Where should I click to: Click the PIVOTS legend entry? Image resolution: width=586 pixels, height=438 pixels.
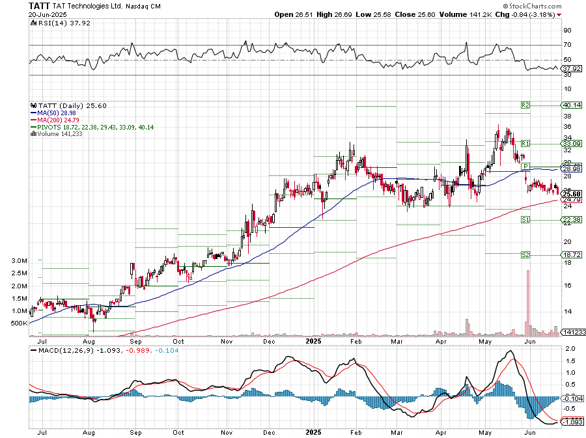tap(95, 127)
